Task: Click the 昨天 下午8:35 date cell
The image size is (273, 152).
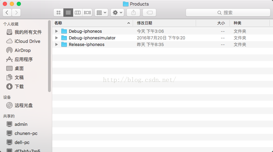Action: 150,45
